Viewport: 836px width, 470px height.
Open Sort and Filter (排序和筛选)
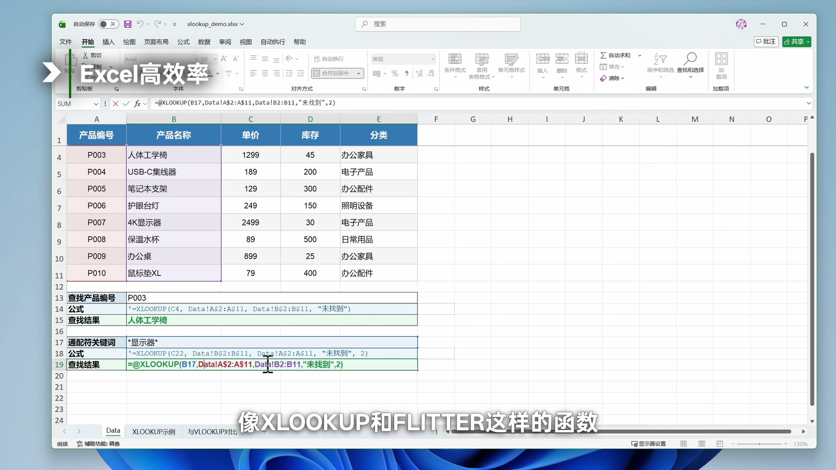pos(661,65)
